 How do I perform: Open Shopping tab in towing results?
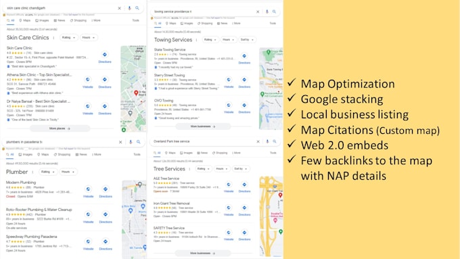(205, 24)
